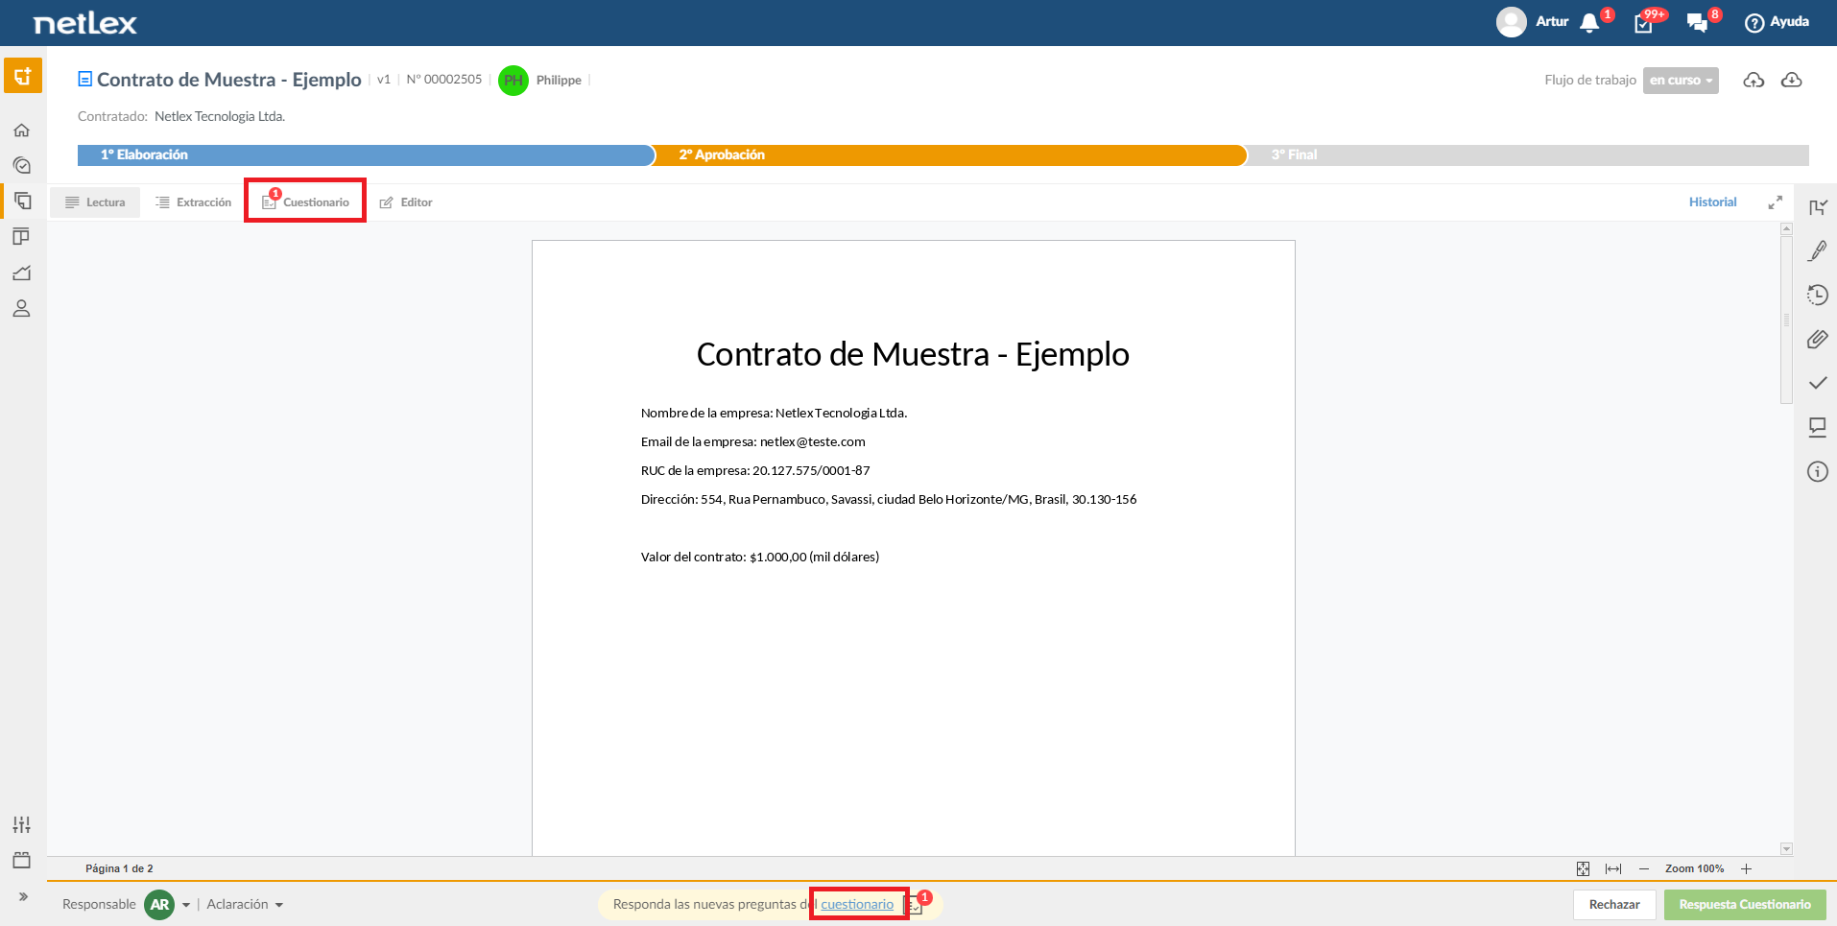
Task: Go to home icon in left sidebar
Action: [21, 130]
